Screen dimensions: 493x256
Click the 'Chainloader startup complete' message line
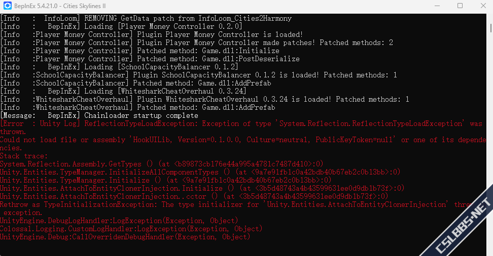tap(99, 115)
